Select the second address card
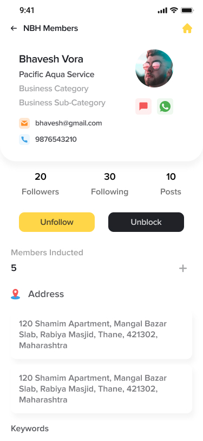Viewport: 203px width, 441px height. click(x=102, y=389)
